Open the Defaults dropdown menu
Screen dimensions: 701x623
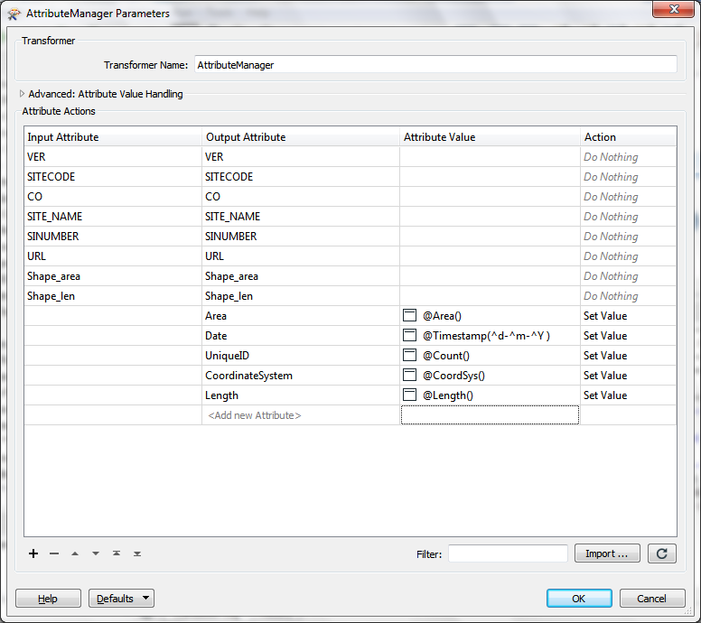(x=121, y=599)
